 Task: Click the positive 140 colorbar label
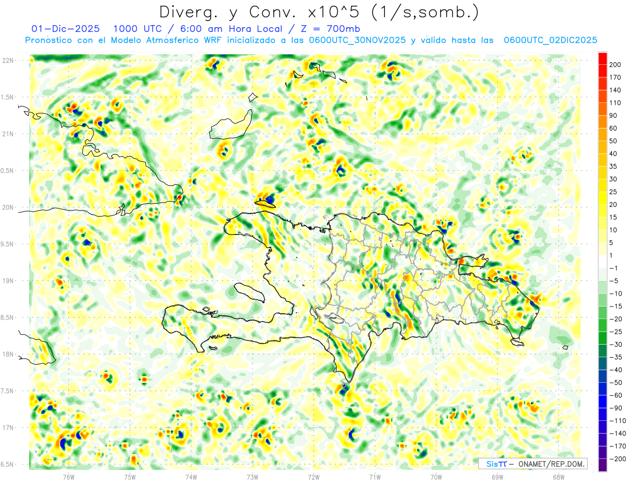click(616, 90)
